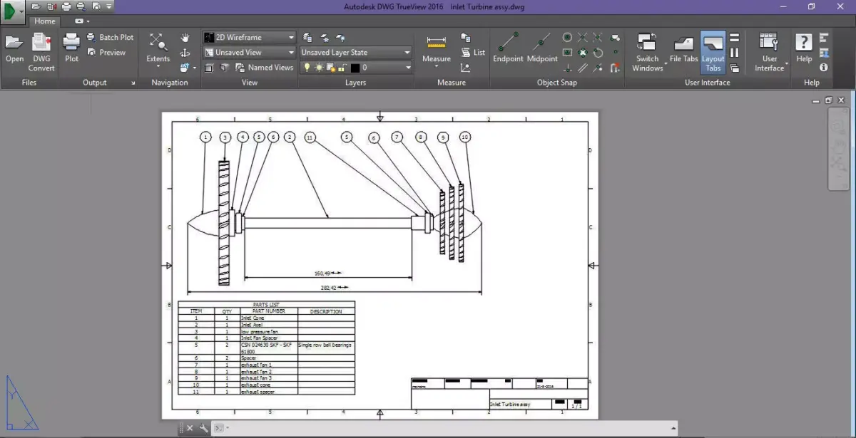Open the green application menu button
The image size is (856, 438).
click(x=13, y=10)
